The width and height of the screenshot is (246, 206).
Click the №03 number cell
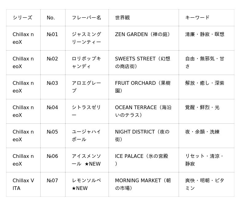click(52, 83)
